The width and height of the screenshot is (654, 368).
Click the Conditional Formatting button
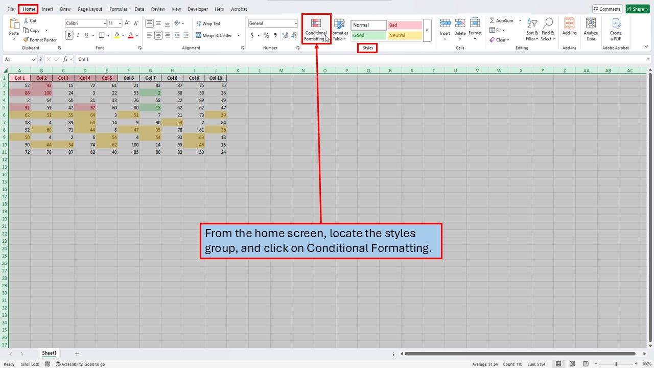[x=316, y=30]
